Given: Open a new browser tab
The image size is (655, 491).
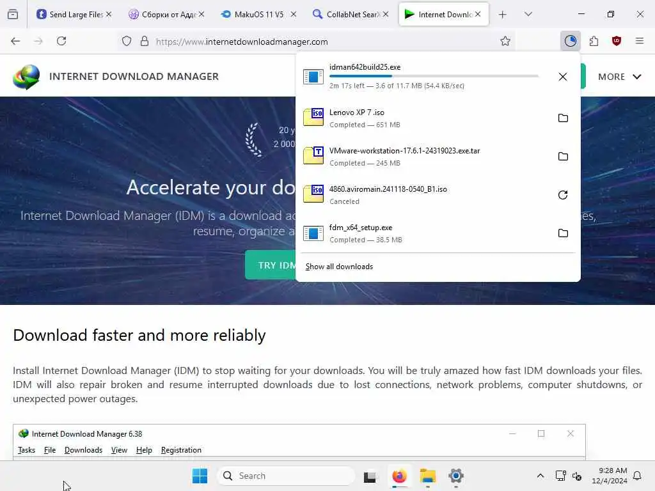Looking at the screenshot, I should click(503, 15).
